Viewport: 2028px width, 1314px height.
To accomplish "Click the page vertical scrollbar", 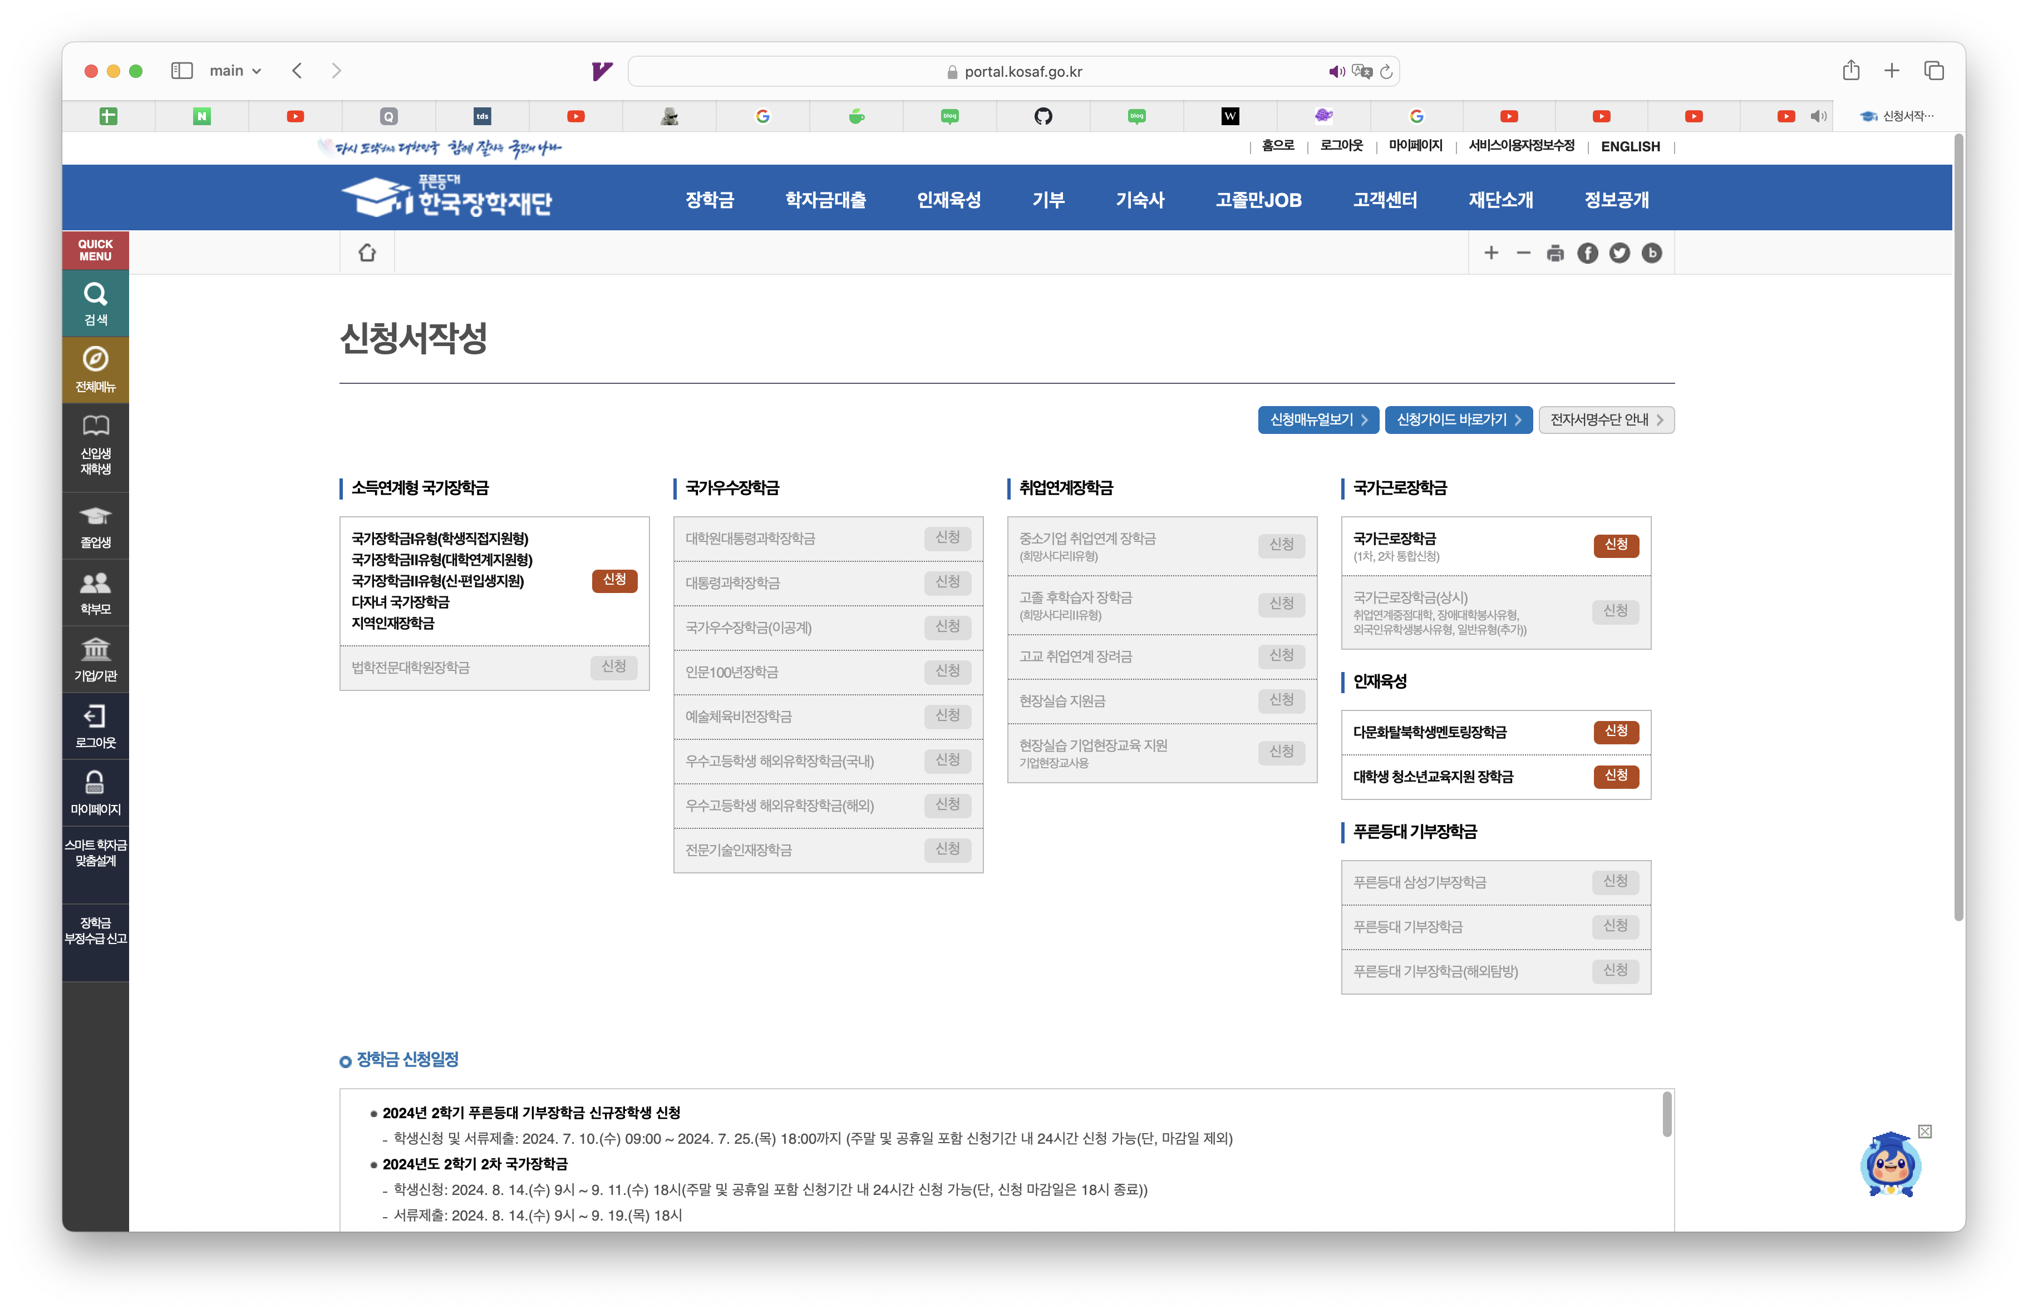I will [x=1958, y=528].
